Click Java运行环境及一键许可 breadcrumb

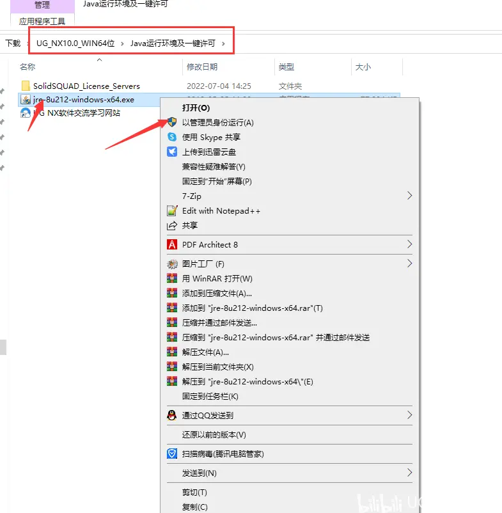point(173,43)
